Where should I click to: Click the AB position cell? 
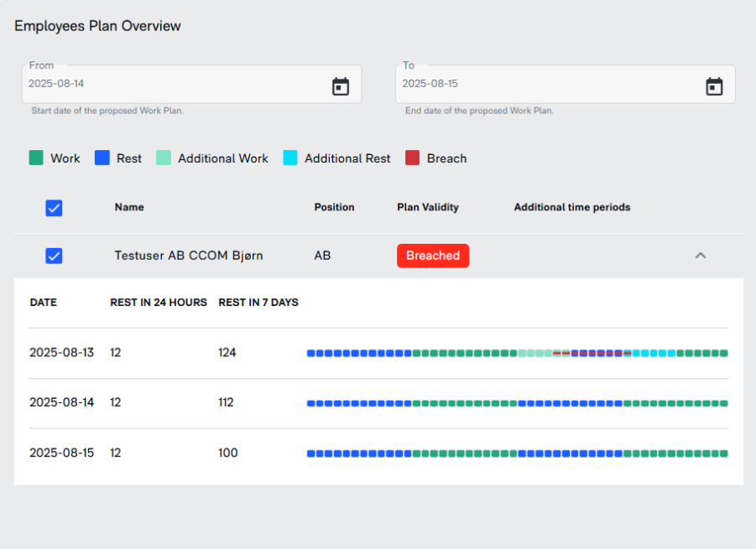[322, 256]
